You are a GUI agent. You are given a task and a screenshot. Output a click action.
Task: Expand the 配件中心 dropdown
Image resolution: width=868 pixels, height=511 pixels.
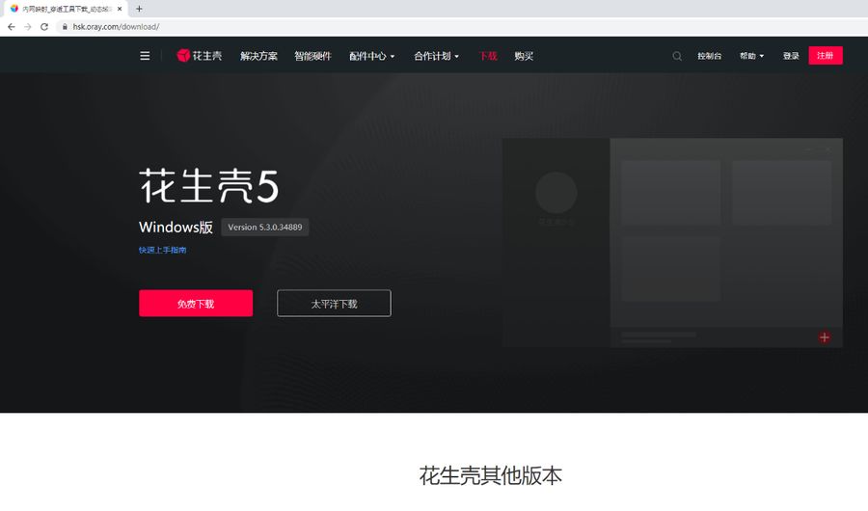[x=372, y=56]
